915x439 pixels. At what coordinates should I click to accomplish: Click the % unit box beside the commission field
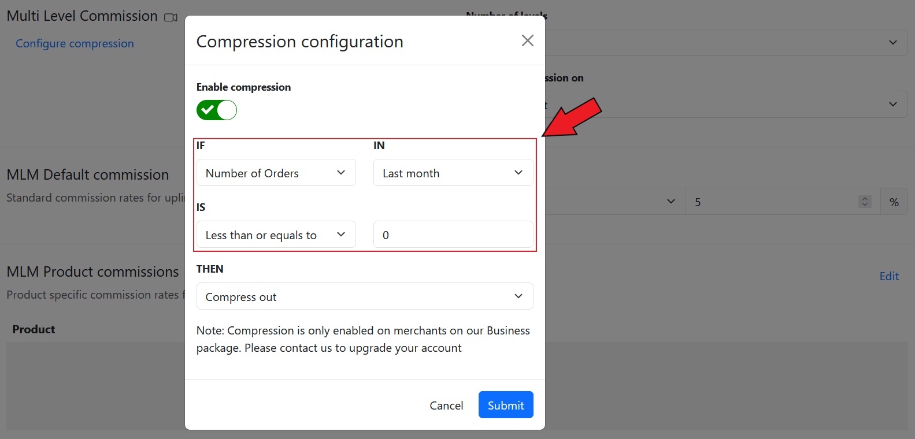click(894, 202)
